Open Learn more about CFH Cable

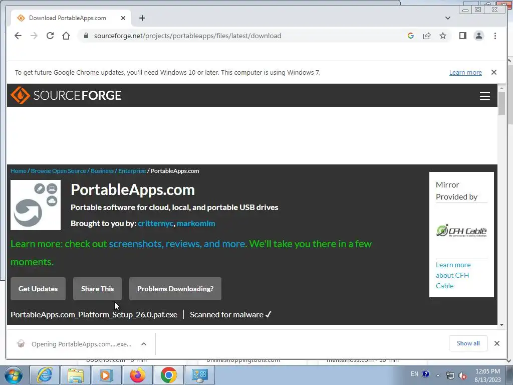click(453, 275)
